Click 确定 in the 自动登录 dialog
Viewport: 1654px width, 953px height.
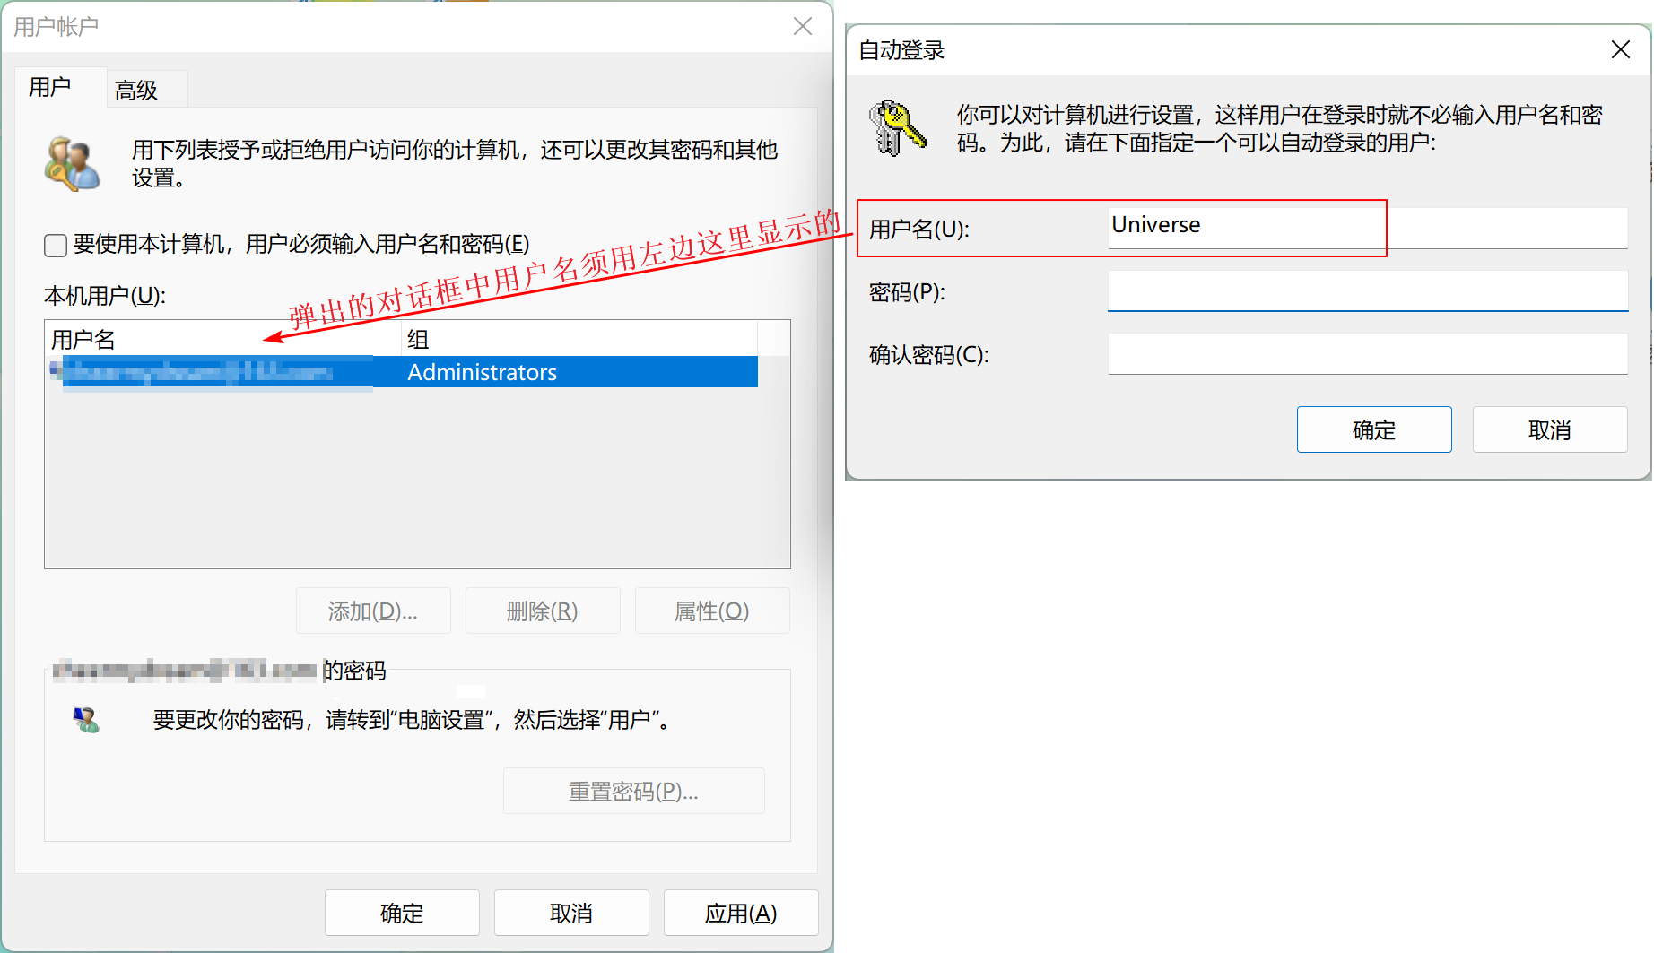pyautogui.click(x=1374, y=429)
